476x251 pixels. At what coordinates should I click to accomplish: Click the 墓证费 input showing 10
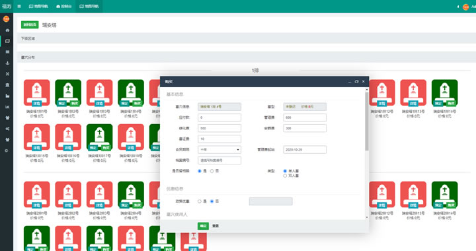click(219, 139)
